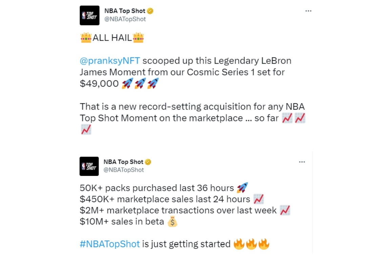Open the #NBATopShot hashtag

coord(110,244)
